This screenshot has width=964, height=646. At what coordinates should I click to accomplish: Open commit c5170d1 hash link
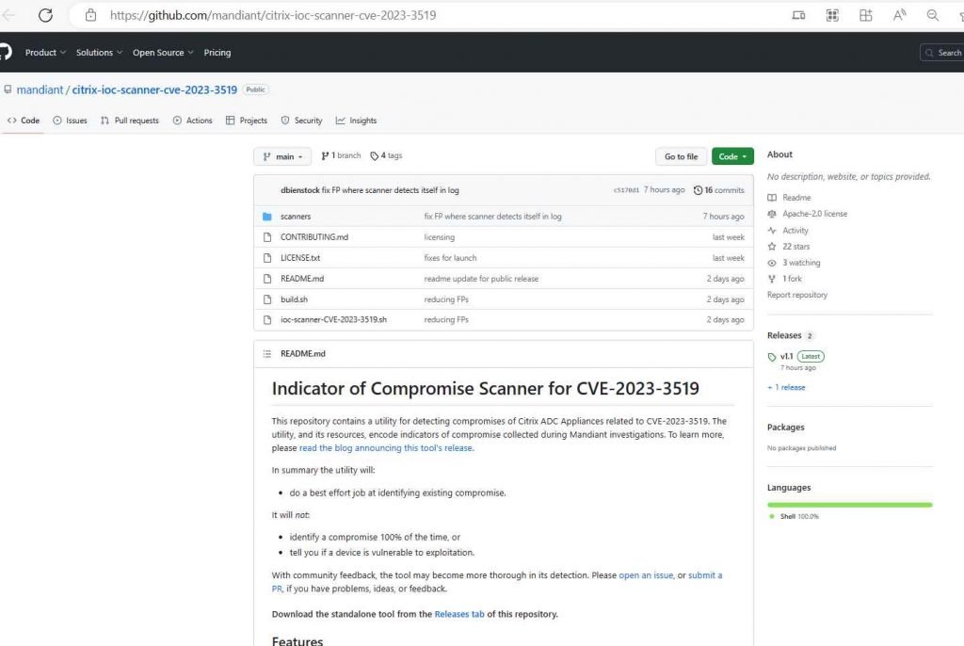click(626, 190)
